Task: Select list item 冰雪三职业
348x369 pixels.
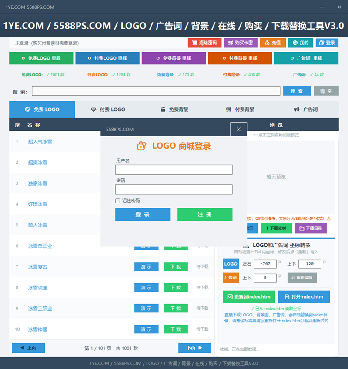Action: (x=40, y=309)
